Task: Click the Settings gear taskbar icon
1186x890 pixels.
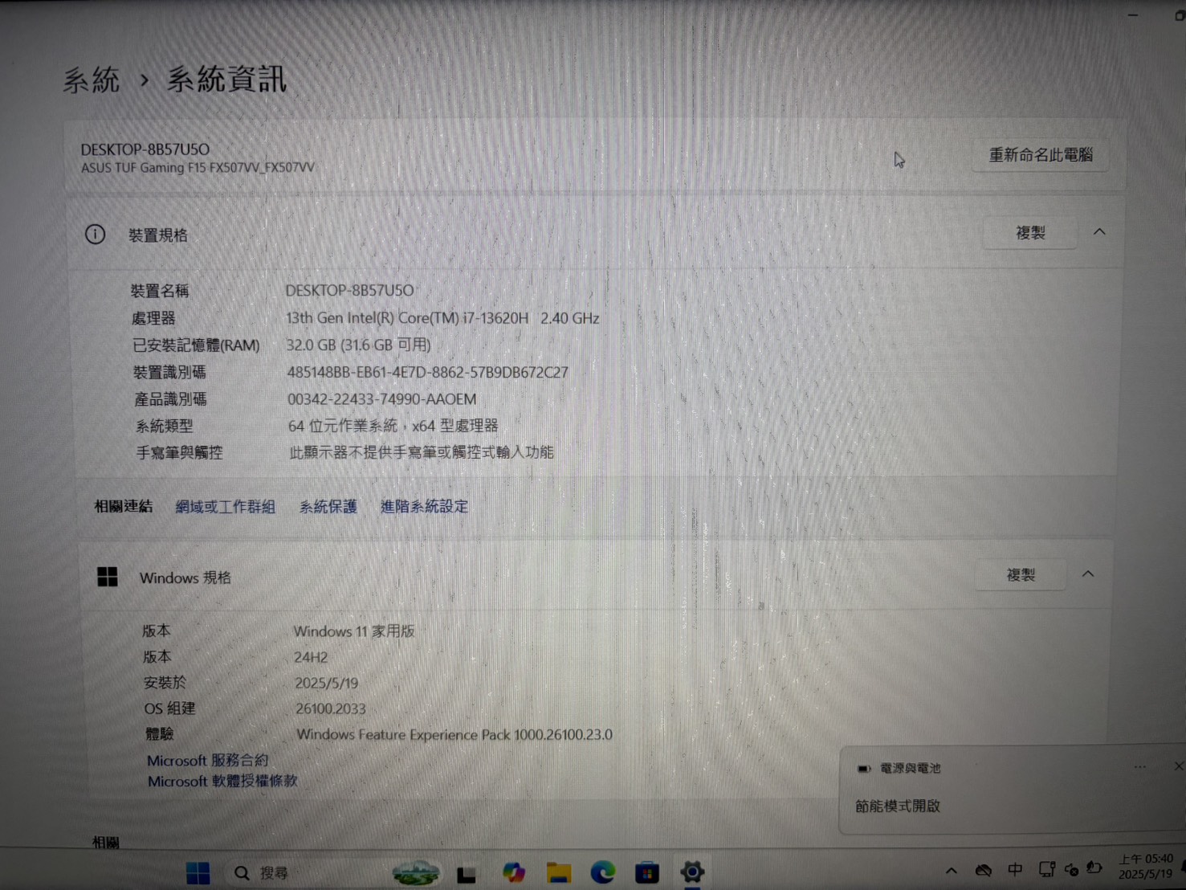Action: tap(692, 872)
